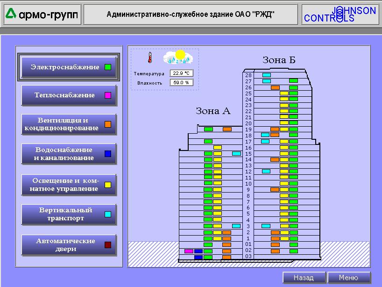Click floor number 10 label

pyautogui.click(x=248, y=184)
